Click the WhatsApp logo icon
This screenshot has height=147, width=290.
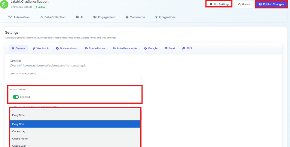[4, 4]
